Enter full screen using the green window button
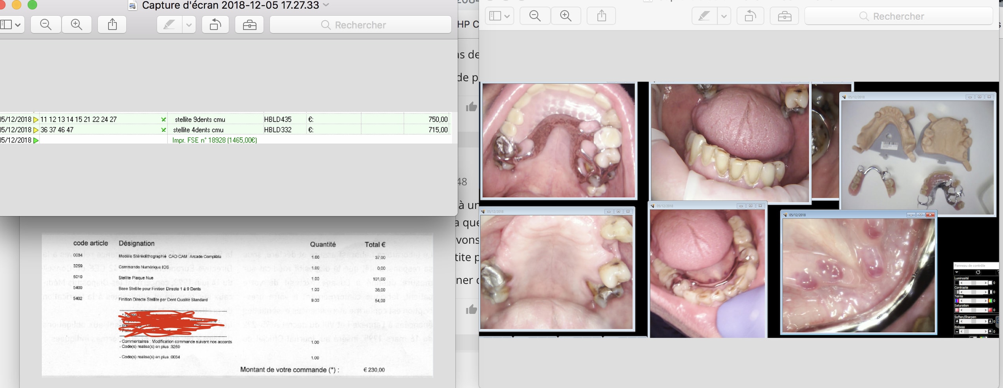Image resolution: width=1003 pixels, height=388 pixels. pos(32,5)
